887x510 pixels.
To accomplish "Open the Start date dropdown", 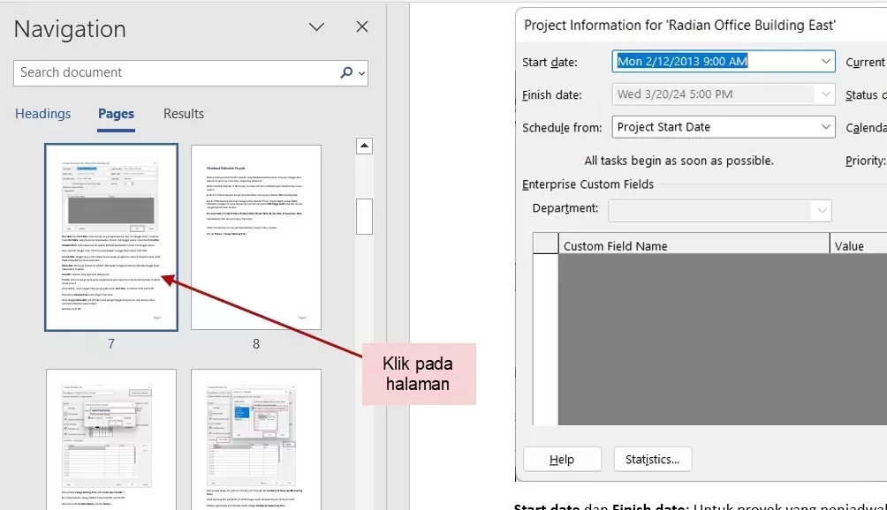I will (x=826, y=62).
